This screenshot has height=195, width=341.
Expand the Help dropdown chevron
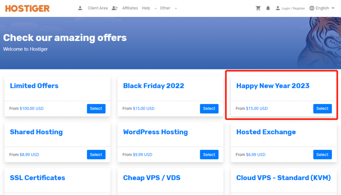pyautogui.click(x=156, y=9)
